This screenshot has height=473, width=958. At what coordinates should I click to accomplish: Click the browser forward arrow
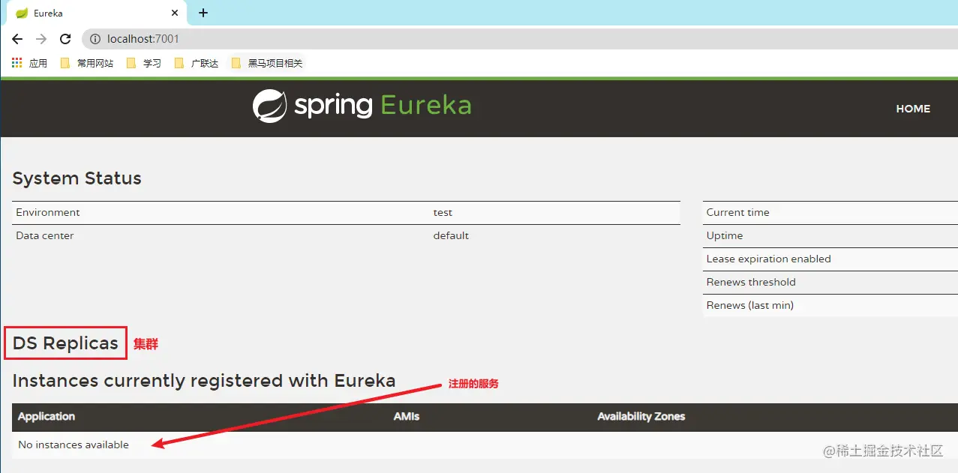point(41,39)
